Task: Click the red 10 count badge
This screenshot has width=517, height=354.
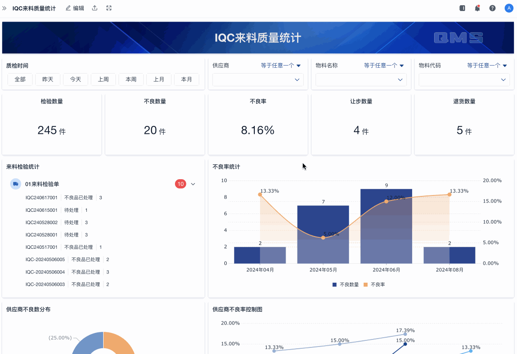Action: pyautogui.click(x=180, y=184)
